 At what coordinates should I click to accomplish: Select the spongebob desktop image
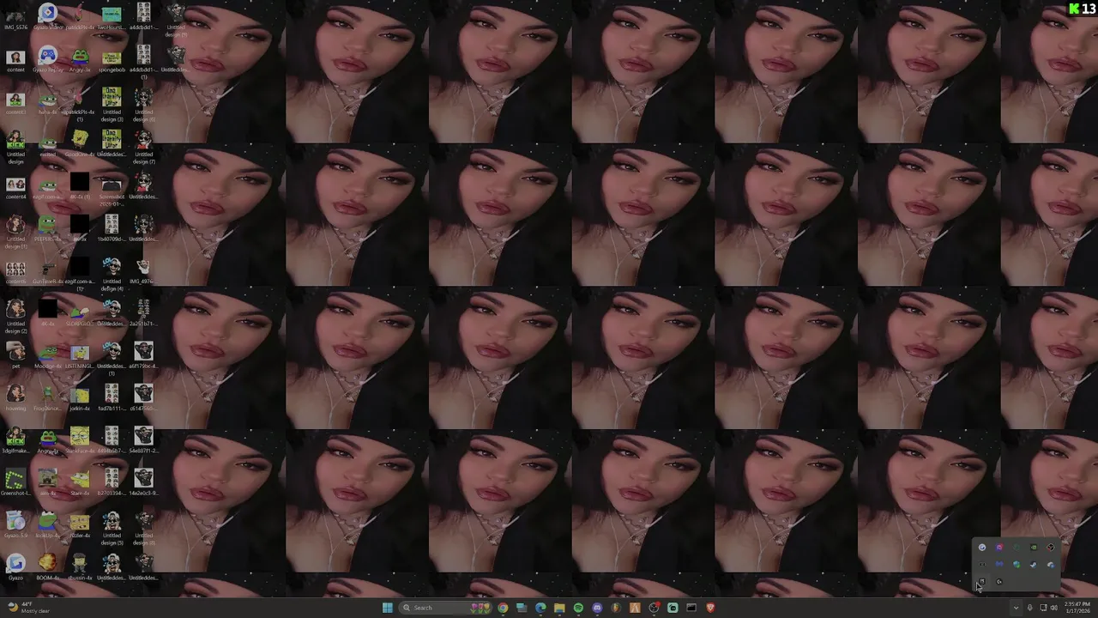112,59
